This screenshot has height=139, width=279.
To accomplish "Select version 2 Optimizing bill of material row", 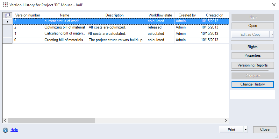I will coord(121,28).
